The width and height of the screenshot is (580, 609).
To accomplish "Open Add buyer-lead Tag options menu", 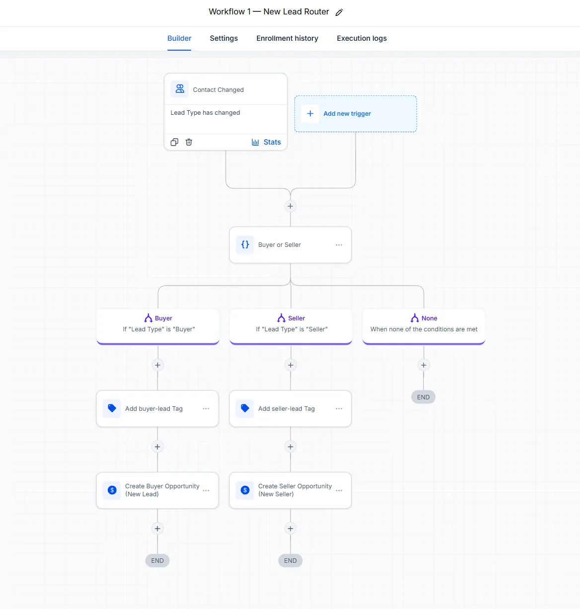I will click(x=206, y=408).
